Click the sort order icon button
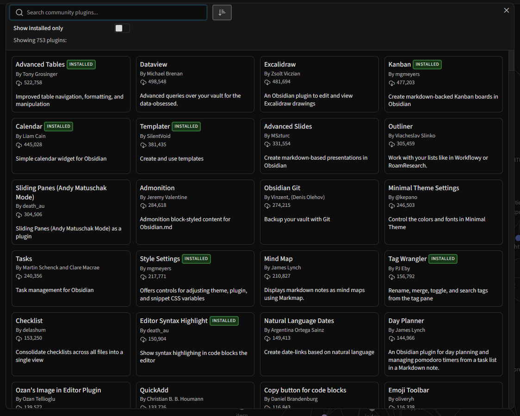This screenshot has height=416, width=520. click(x=222, y=12)
